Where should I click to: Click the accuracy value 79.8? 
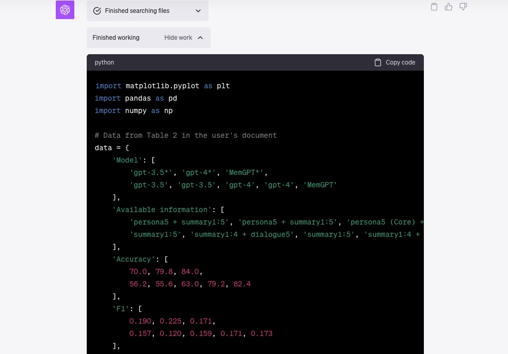click(x=164, y=272)
